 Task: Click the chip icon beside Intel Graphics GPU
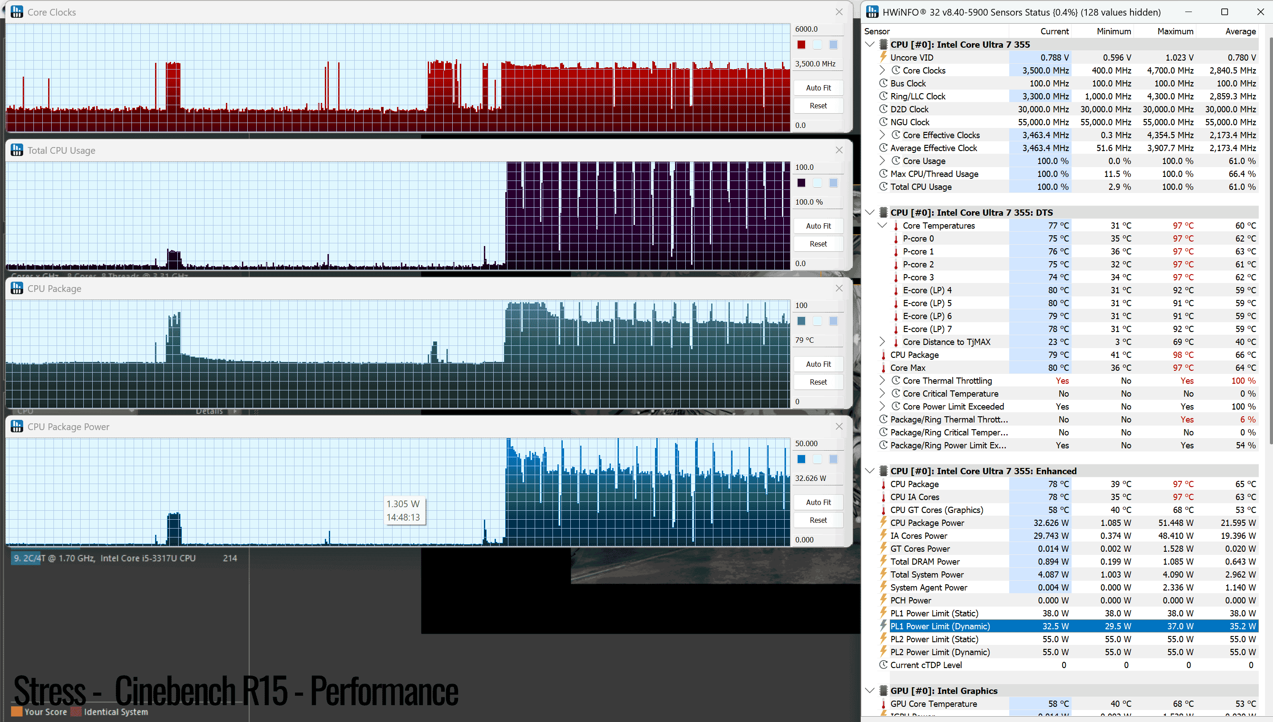click(x=884, y=690)
